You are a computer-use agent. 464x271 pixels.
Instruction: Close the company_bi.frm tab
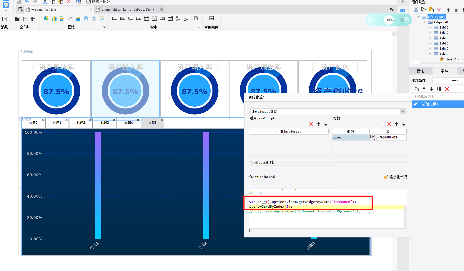[91, 9]
